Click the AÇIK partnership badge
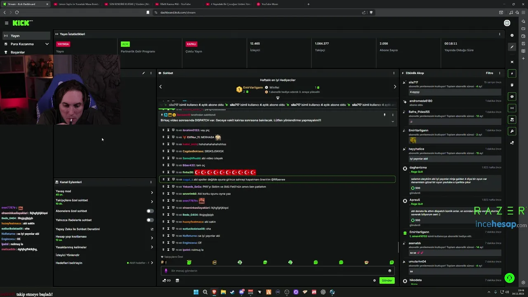Image resolution: width=528 pixels, height=297 pixels. tap(125, 44)
